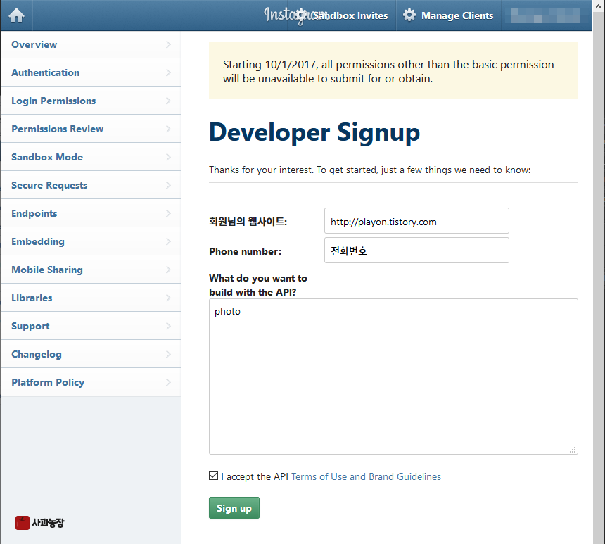Open Platform Policy in sidebar
Screen dimensions: 605x544
pyautogui.click(x=91, y=383)
